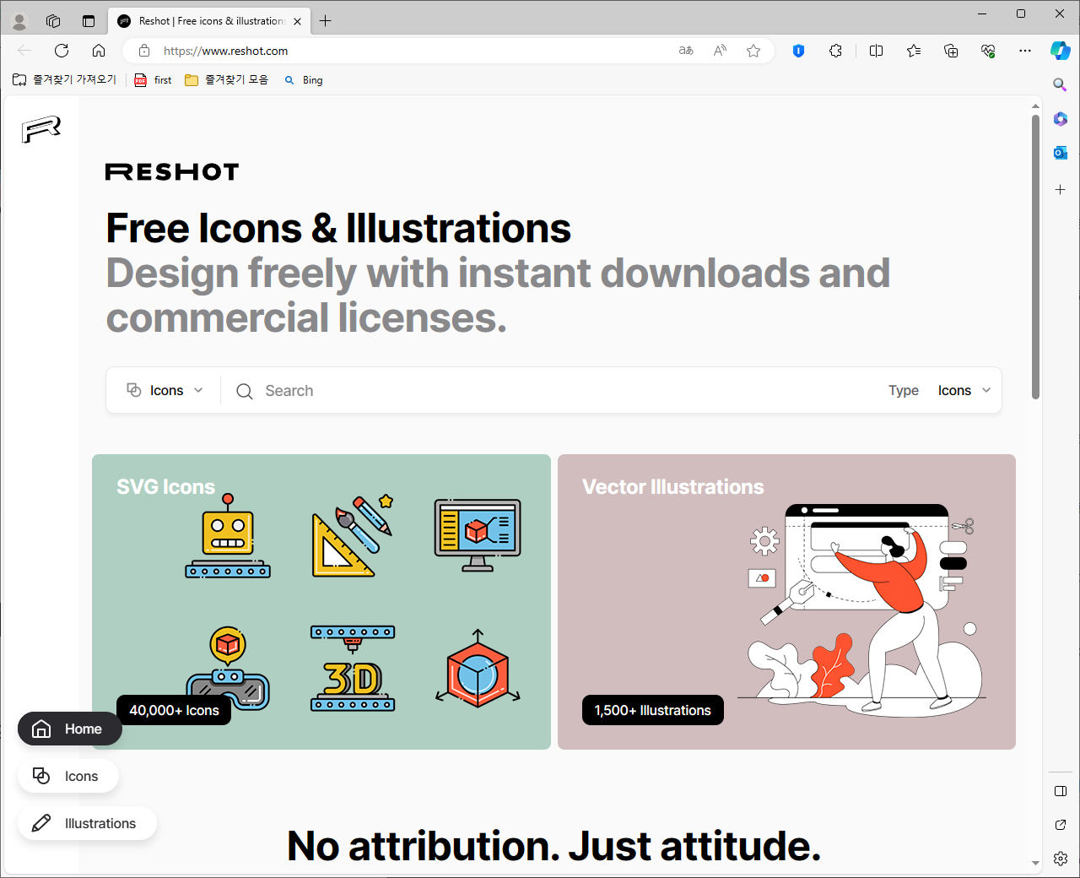Viewport: 1080px width, 878px height.
Task: Open the Settings and more menu
Action: coord(1025,51)
